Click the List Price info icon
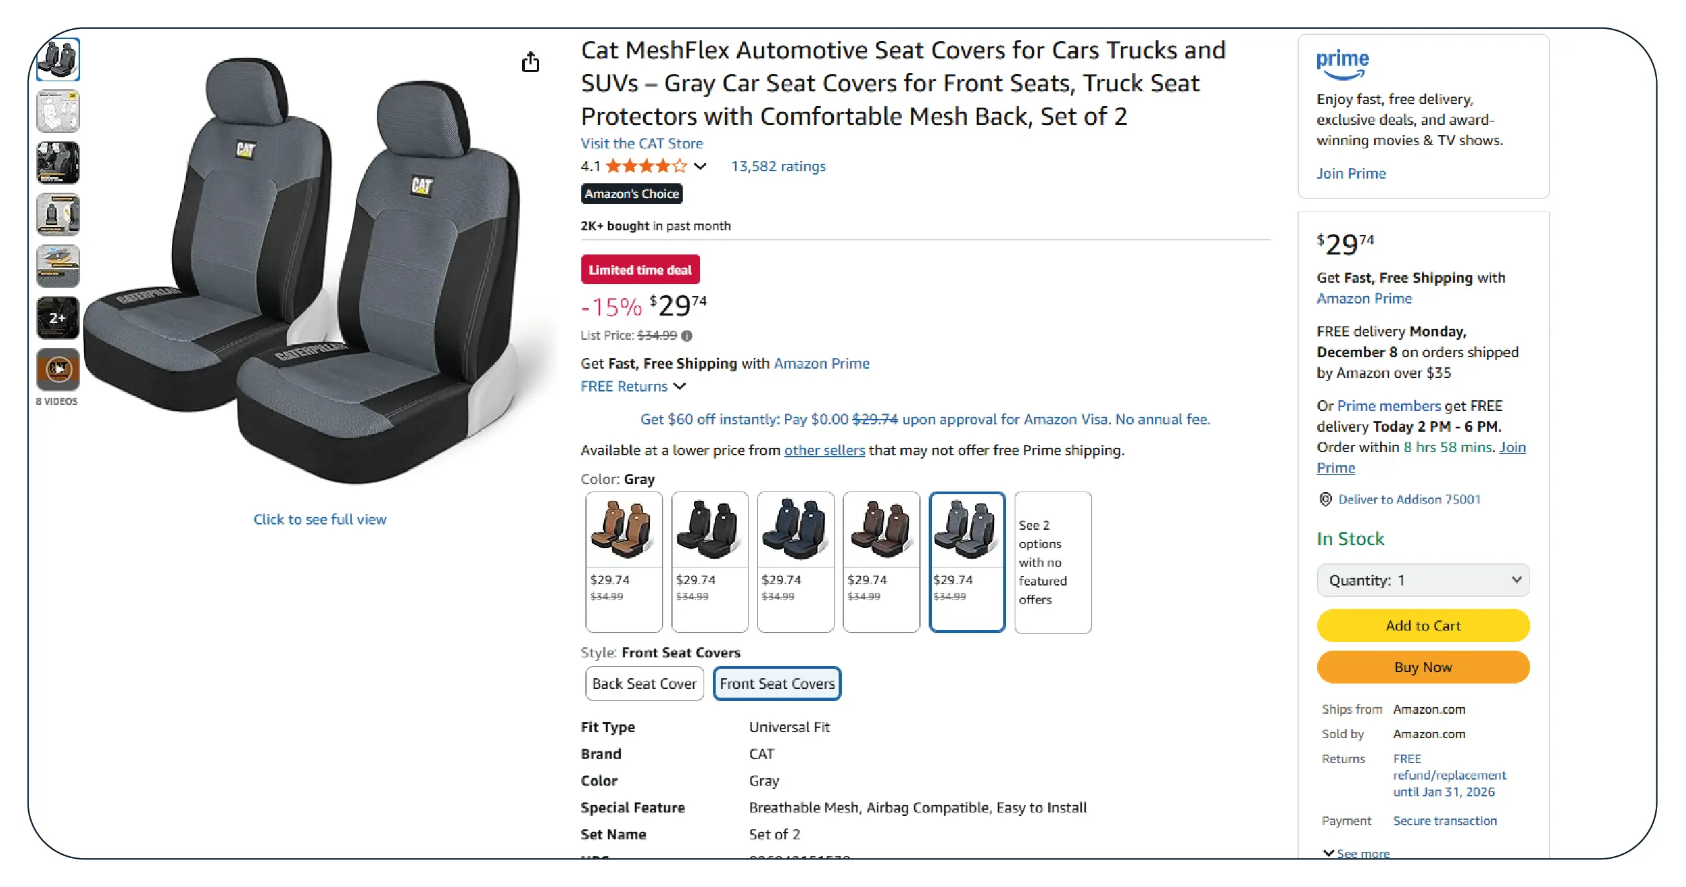 [686, 336]
